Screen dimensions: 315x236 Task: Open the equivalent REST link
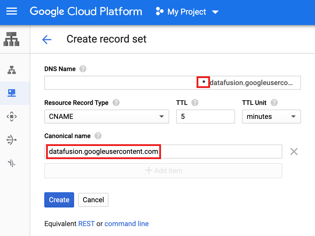point(86,224)
